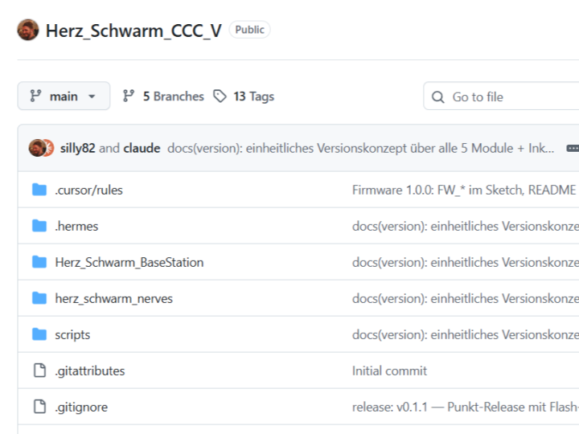The width and height of the screenshot is (579, 434).
Task: Click the commit authors' avatar stack
Action: (x=41, y=148)
